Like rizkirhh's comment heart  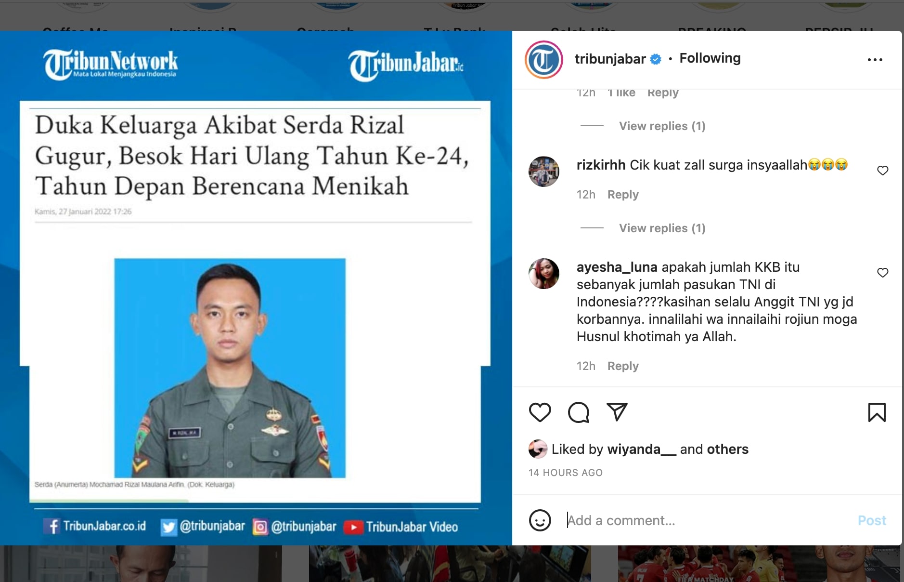[882, 171]
